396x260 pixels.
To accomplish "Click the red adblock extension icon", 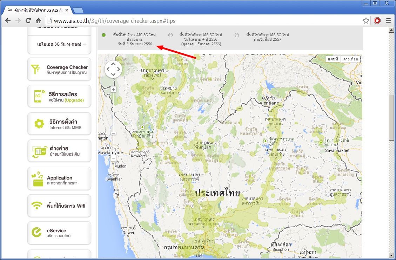I will point(377,20).
